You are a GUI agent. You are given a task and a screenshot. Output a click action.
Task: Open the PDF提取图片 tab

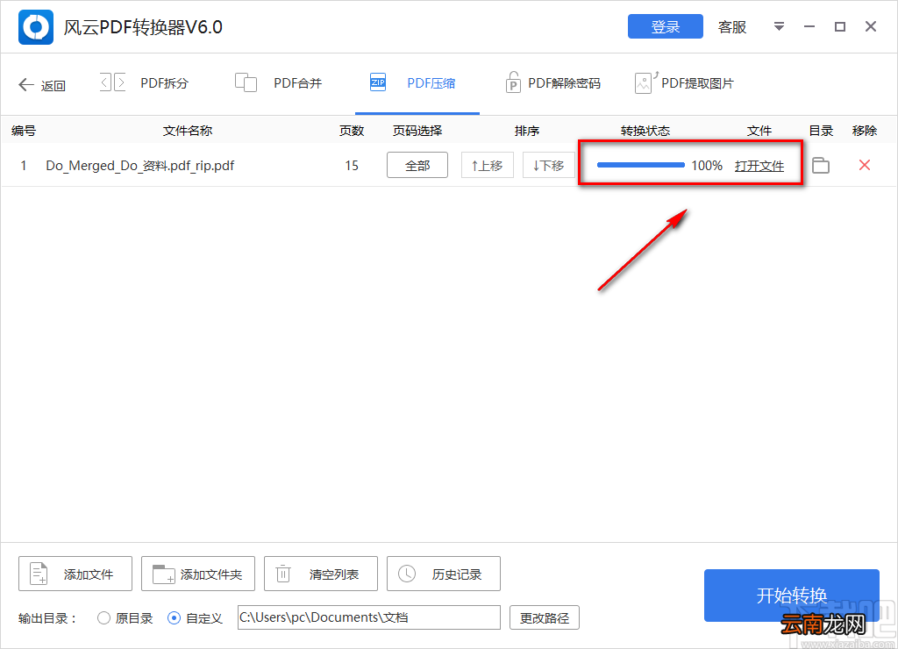pos(697,83)
